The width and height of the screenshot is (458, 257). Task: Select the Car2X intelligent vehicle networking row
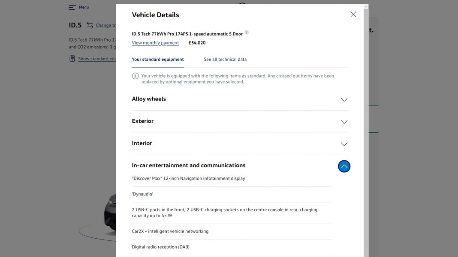pos(170,231)
